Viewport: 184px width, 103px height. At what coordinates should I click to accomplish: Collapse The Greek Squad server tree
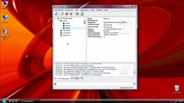(56, 18)
